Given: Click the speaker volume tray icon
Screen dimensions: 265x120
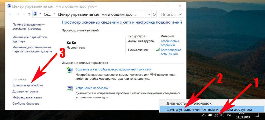Looking at the screenshot, I should (x=222, y=115).
